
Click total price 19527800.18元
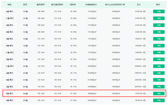(x=140, y=80)
